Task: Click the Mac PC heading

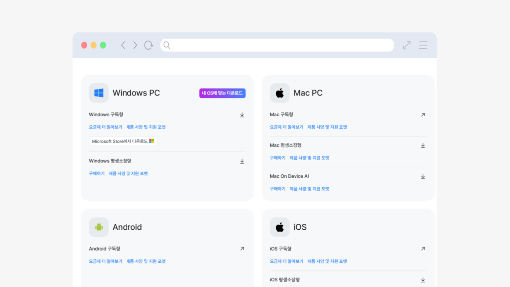Action: point(308,93)
